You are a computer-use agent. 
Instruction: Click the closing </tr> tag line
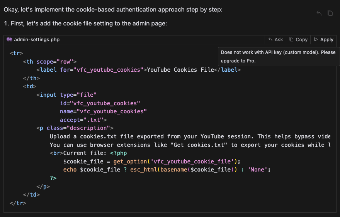tap(18, 203)
